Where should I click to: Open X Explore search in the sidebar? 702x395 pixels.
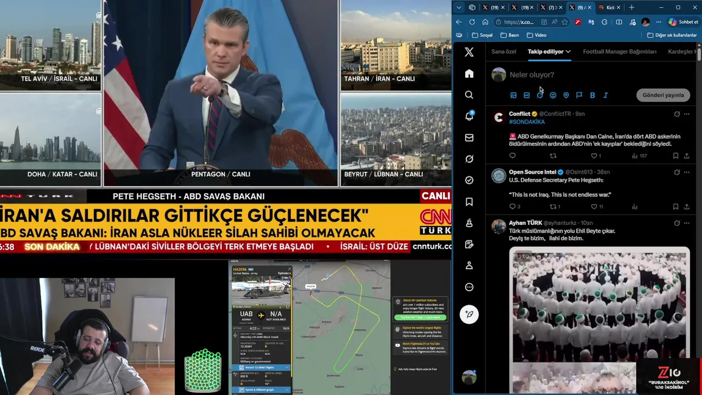click(469, 95)
